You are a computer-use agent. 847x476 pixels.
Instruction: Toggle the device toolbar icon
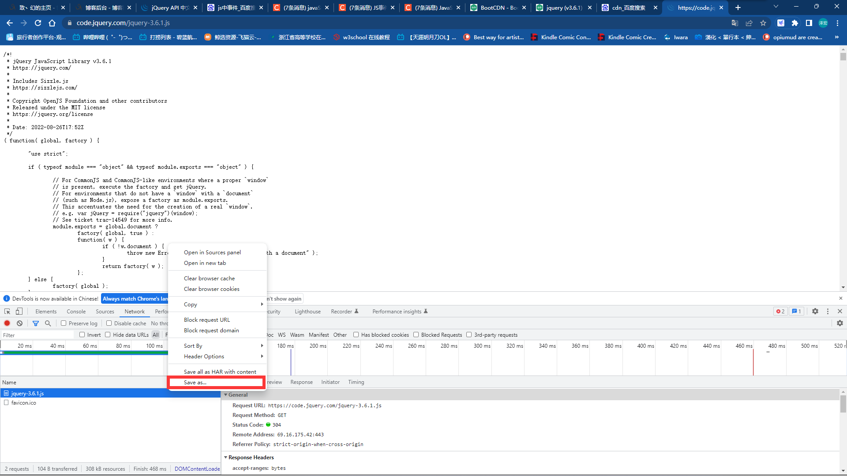pos(19,311)
